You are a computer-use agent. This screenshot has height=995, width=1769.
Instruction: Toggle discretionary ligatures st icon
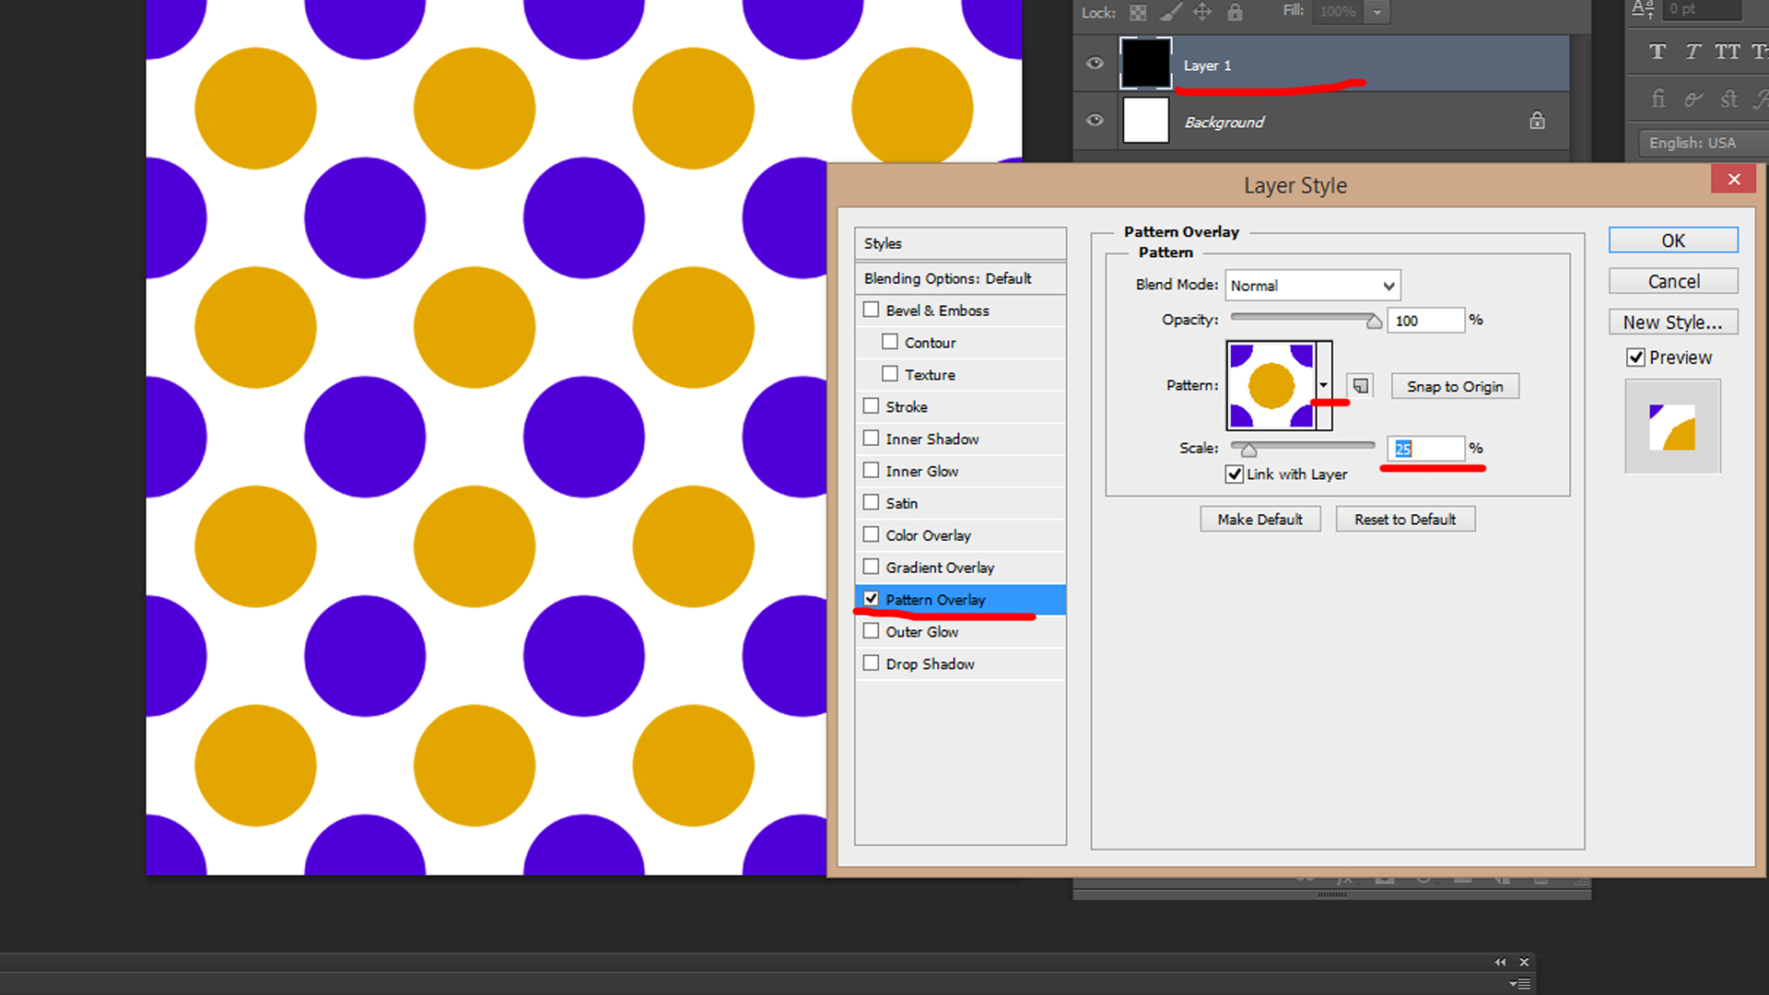(1728, 98)
